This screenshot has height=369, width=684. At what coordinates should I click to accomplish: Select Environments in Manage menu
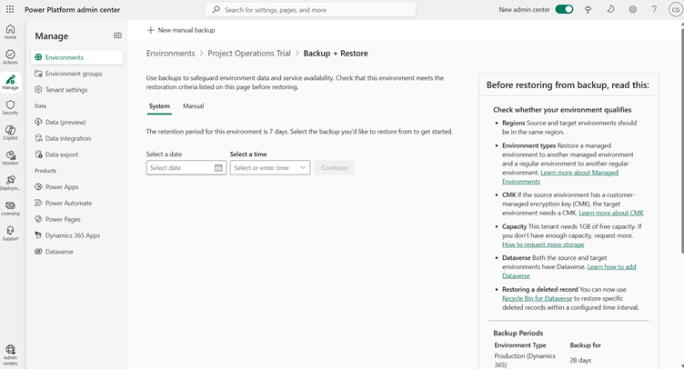(76, 57)
